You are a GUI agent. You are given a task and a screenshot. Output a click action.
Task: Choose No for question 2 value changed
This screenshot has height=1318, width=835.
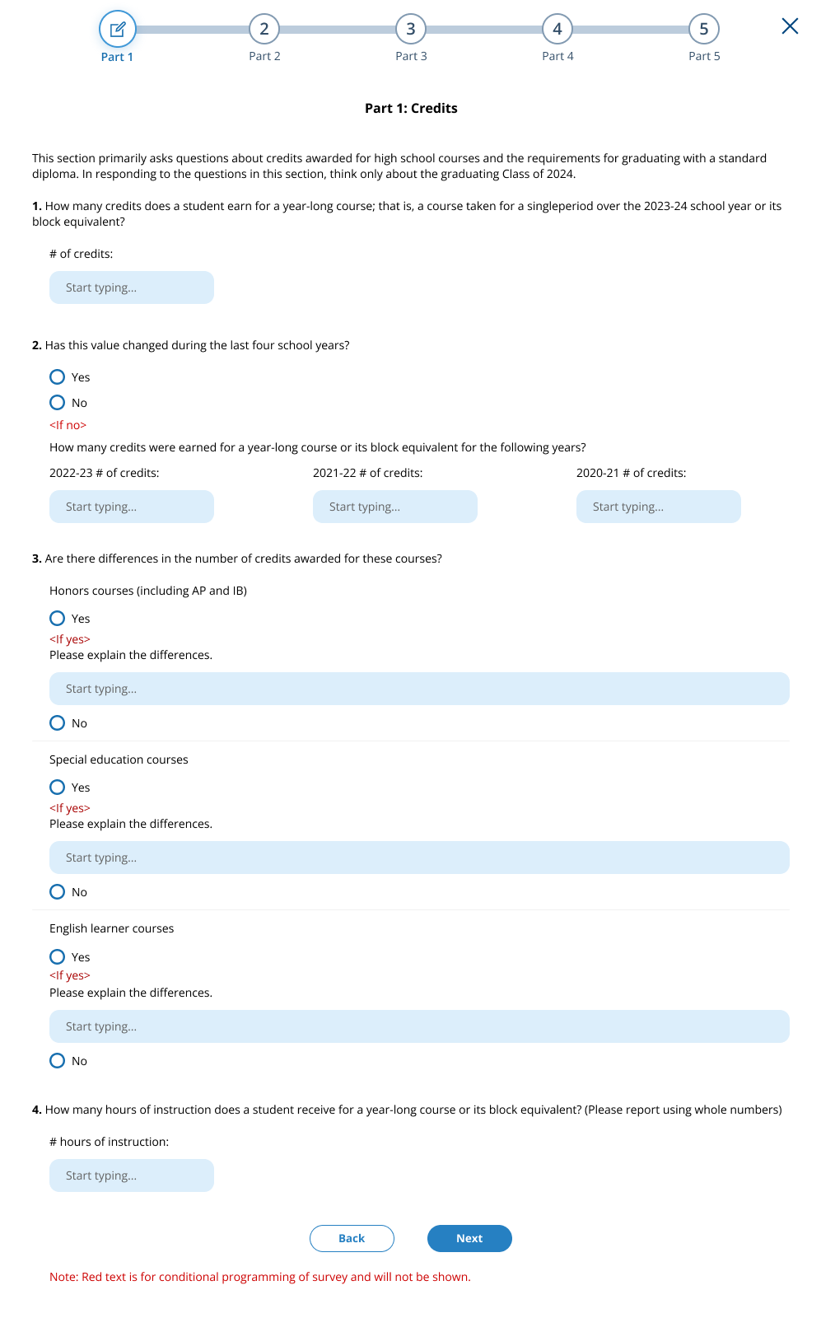pos(58,403)
